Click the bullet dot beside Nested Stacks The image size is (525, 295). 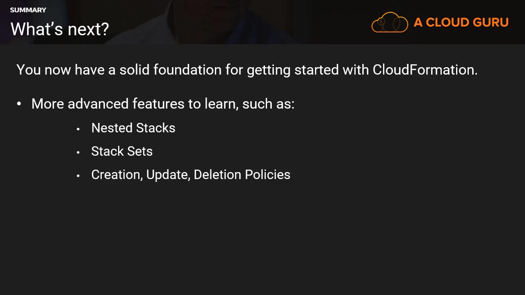pyautogui.click(x=78, y=129)
